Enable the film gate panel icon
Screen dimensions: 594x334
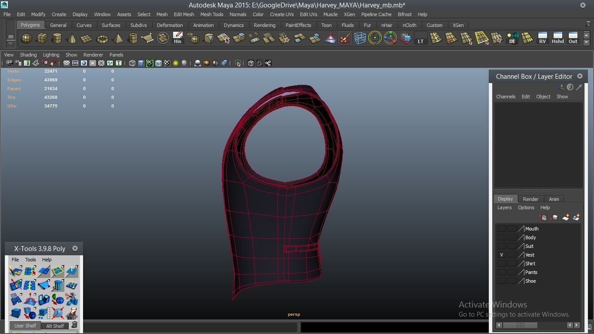pyautogui.click(x=75, y=63)
